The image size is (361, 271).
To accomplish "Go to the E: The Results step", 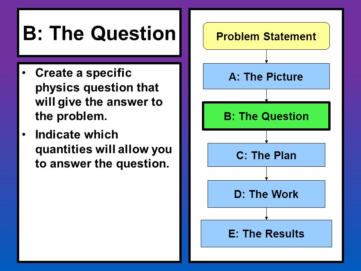I will coord(266,233).
